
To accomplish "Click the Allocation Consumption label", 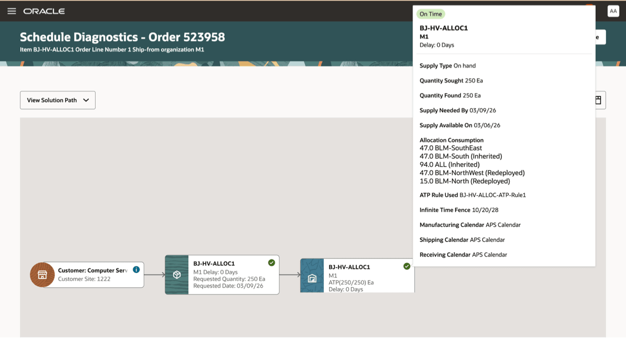I will tap(452, 140).
